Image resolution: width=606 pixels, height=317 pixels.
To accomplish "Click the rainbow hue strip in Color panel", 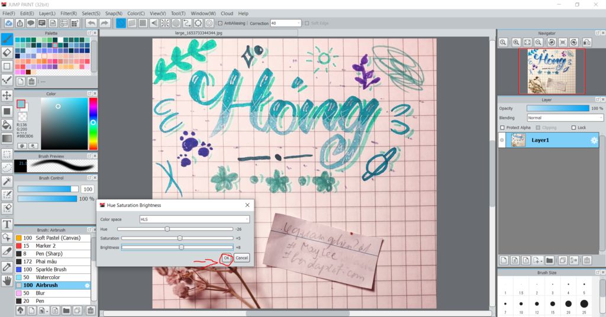I will [93, 124].
